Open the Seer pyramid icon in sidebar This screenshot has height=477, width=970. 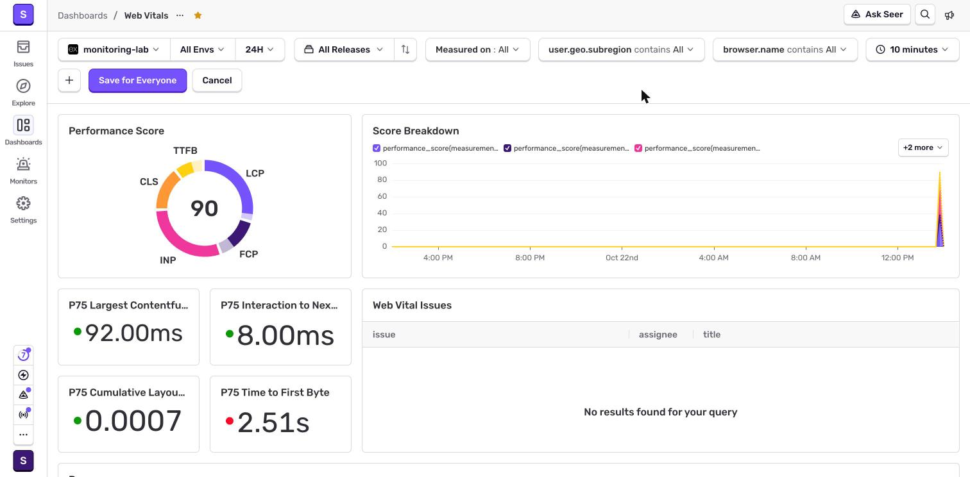[24, 395]
